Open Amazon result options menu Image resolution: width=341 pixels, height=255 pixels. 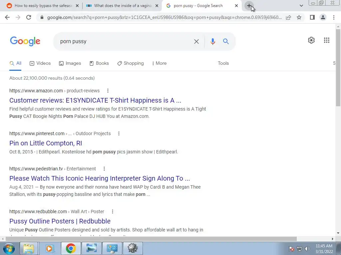click(108, 91)
